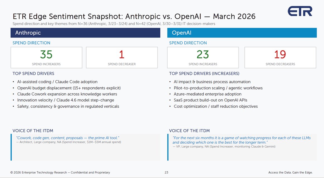Click the Anthropic SPEND DIRECTION heading
Screen dimensions: 324x178
point(31,43)
